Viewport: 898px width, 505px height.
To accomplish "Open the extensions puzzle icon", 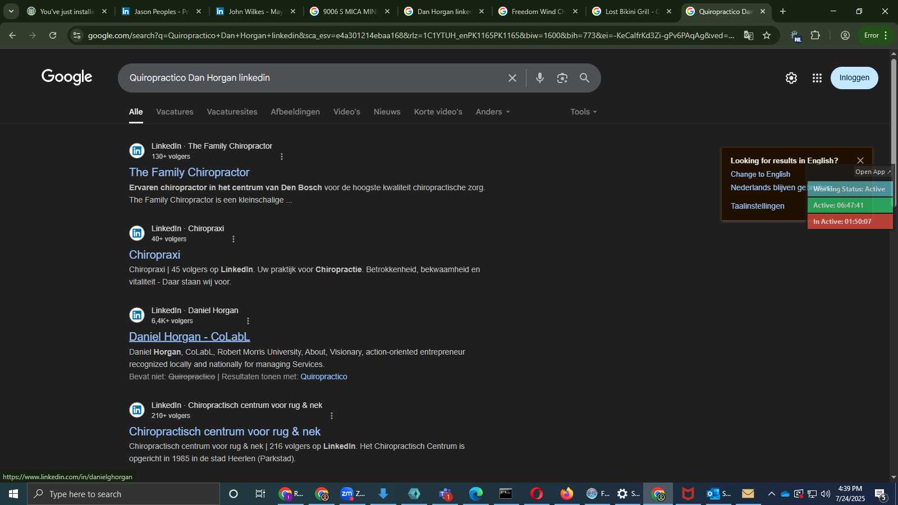I will tap(815, 35).
